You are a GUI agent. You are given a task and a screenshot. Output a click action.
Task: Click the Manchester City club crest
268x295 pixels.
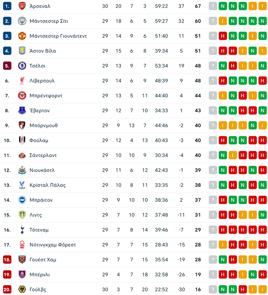(x=22, y=21)
